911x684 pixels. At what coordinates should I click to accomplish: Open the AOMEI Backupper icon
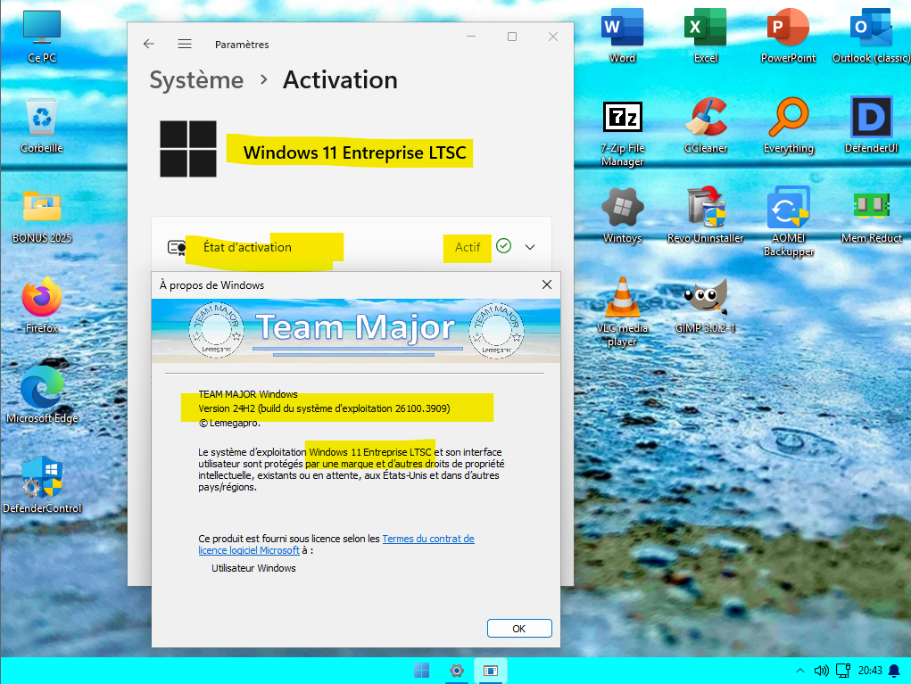coord(789,222)
